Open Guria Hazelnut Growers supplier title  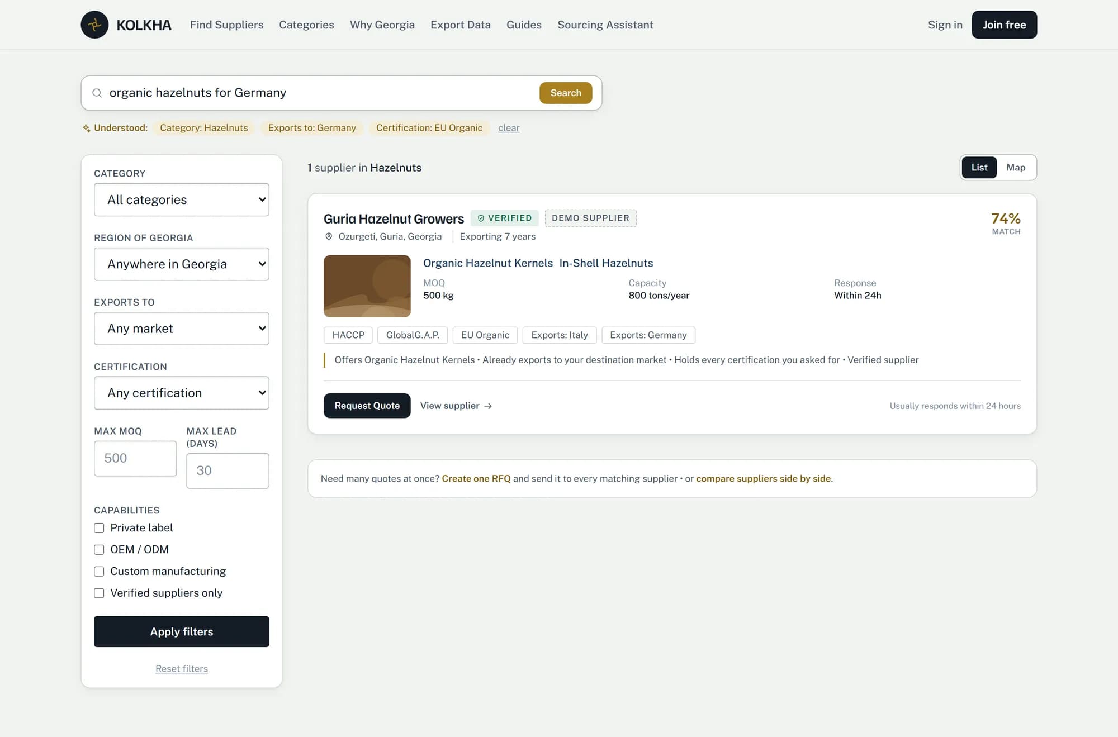(394, 218)
